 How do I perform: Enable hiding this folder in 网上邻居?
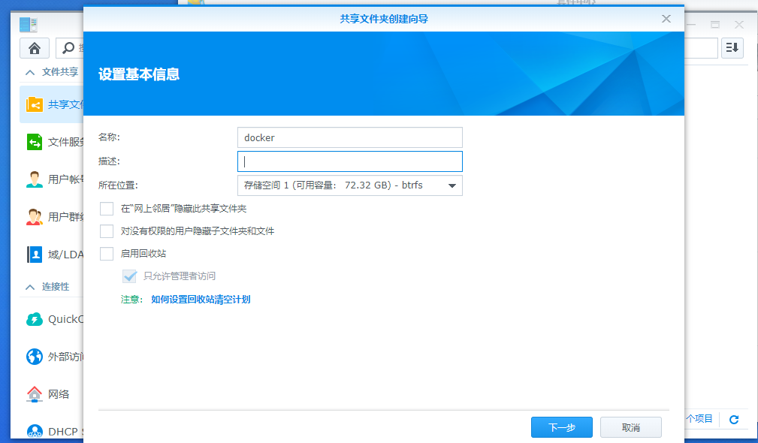pyautogui.click(x=106, y=209)
